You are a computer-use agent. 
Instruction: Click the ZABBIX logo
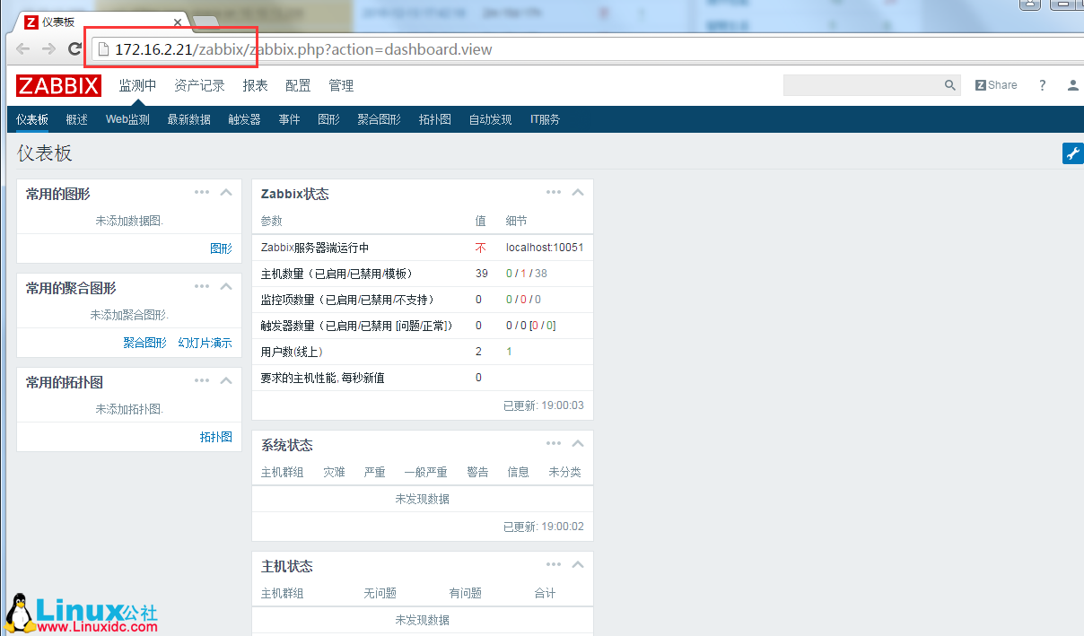coord(57,85)
